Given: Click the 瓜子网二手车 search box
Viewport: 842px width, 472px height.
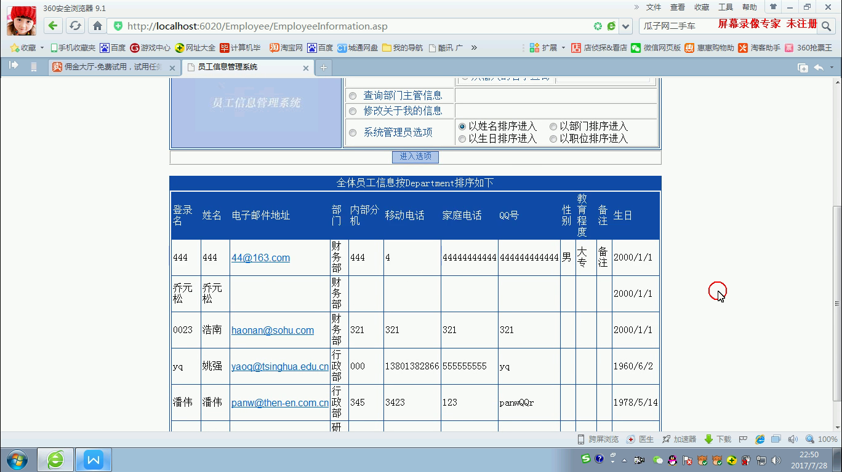Looking at the screenshot, I should 729,26.
